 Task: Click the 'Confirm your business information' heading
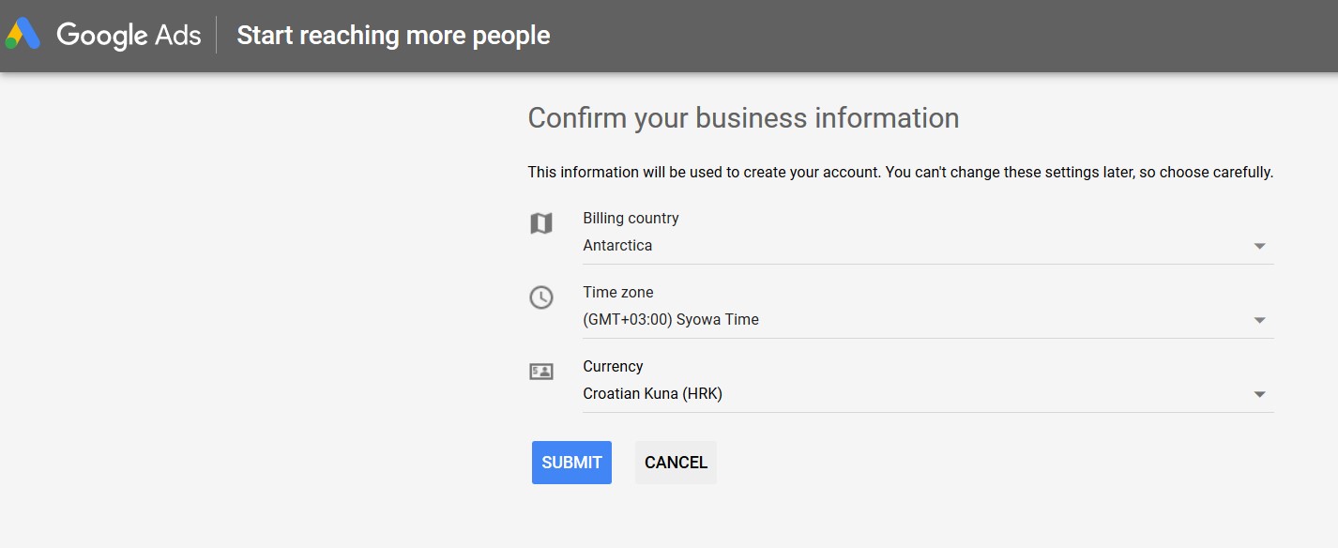coord(743,118)
